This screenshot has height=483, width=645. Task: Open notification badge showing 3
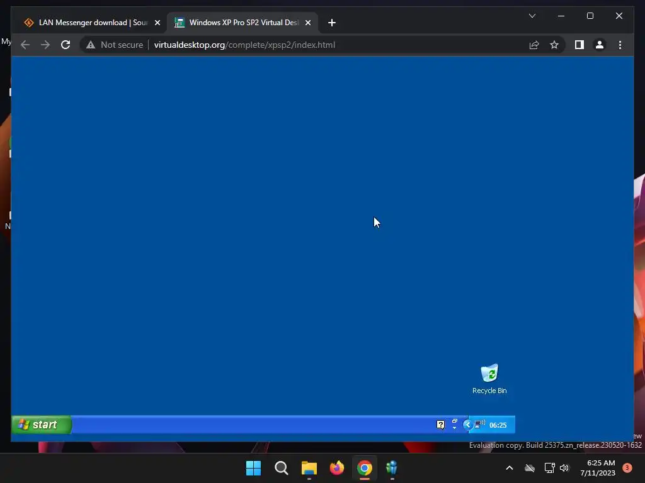pyautogui.click(x=627, y=468)
